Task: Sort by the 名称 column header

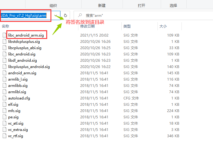Action: pos(5,26)
